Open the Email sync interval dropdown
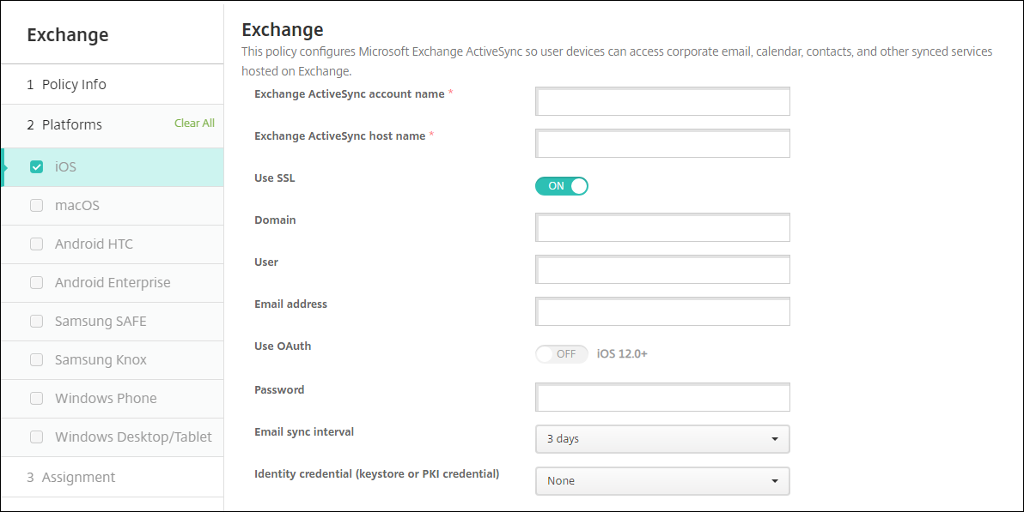This screenshot has width=1024, height=512. 661,439
